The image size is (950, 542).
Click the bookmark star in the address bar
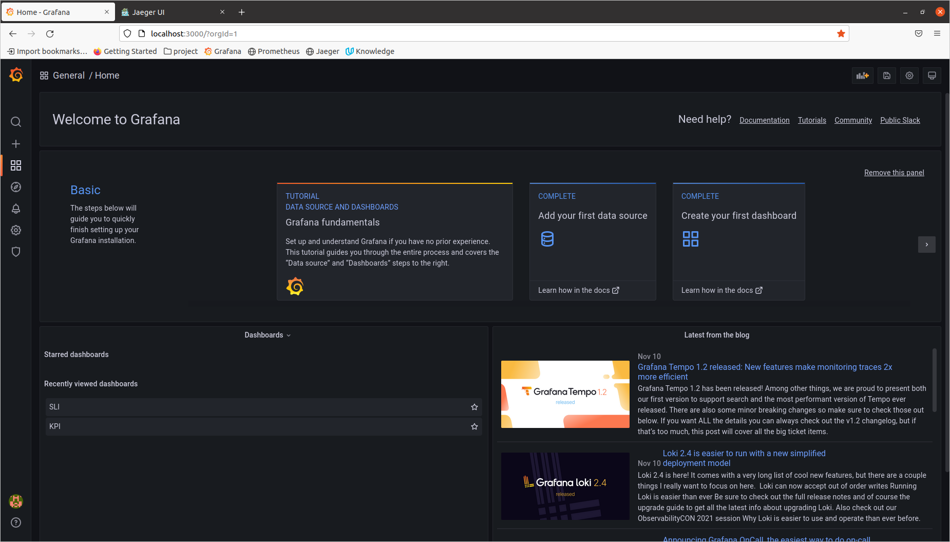(841, 34)
